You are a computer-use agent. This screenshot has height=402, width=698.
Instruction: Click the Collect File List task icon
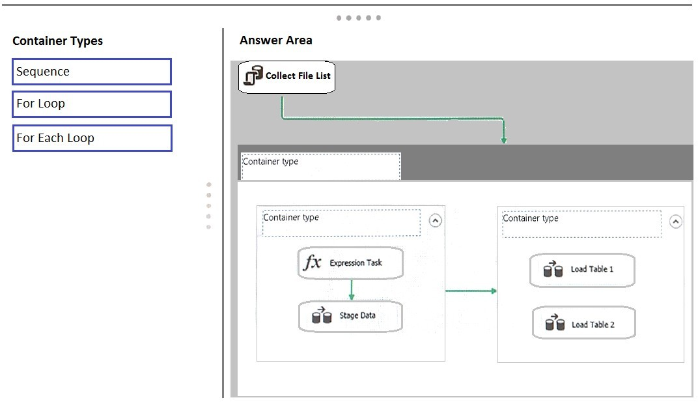tap(253, 76)
